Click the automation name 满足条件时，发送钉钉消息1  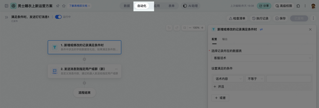[x=30, y=17]
